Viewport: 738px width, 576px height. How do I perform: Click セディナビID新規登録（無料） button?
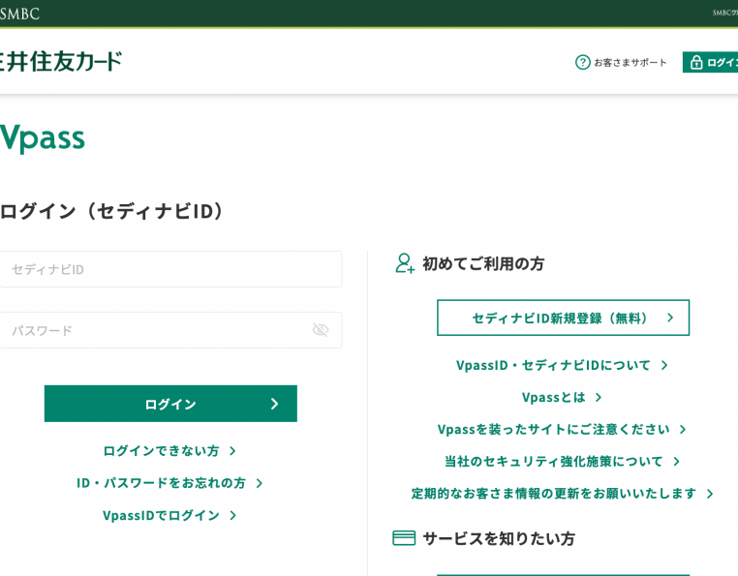[564, 318]
